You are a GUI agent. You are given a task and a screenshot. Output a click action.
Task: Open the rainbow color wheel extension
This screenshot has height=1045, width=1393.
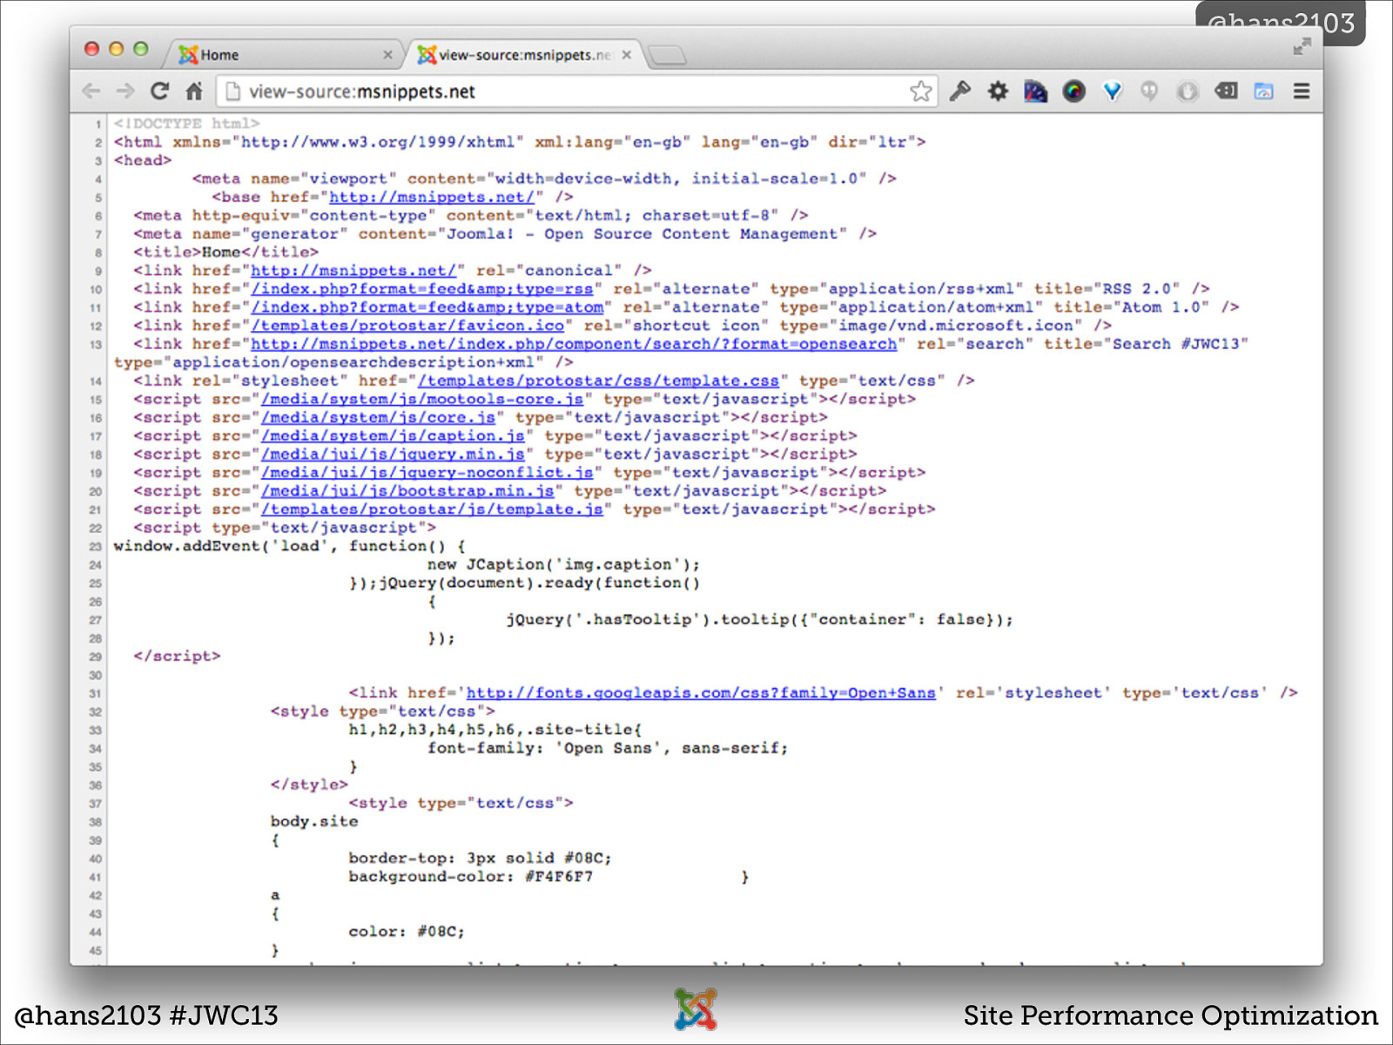(x=1073, y=91)
